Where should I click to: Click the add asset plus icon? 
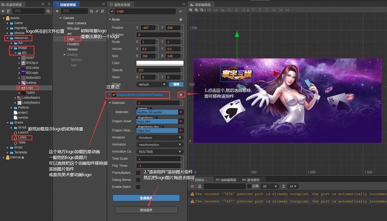[x=3, y=11]
